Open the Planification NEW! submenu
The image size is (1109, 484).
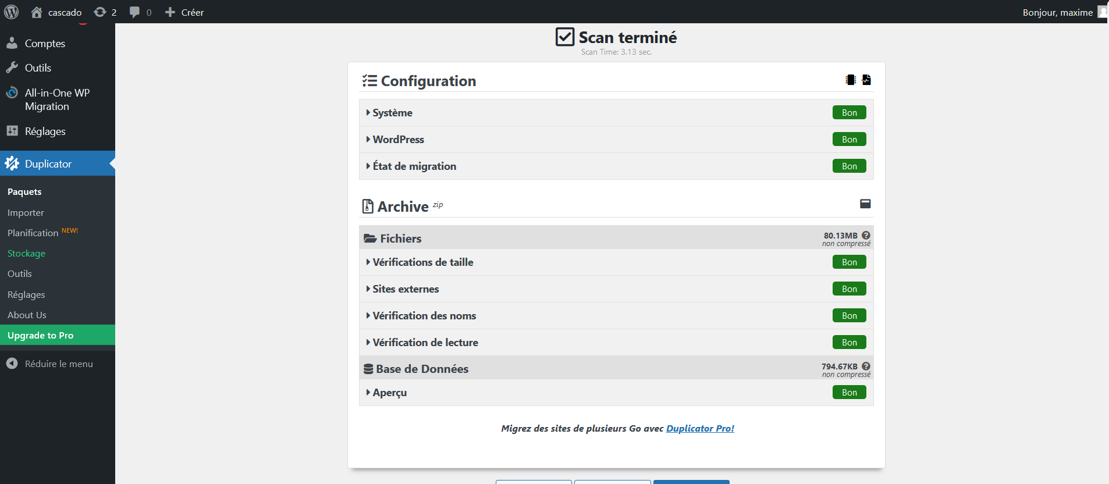point(42,233)
